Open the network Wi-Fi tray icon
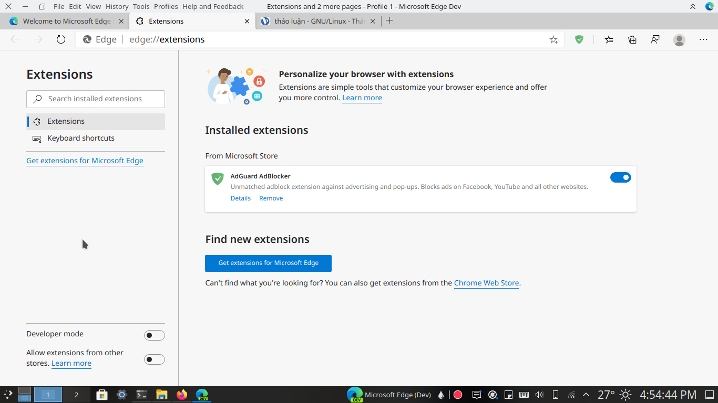718x403 pixels. pos(571,395)
